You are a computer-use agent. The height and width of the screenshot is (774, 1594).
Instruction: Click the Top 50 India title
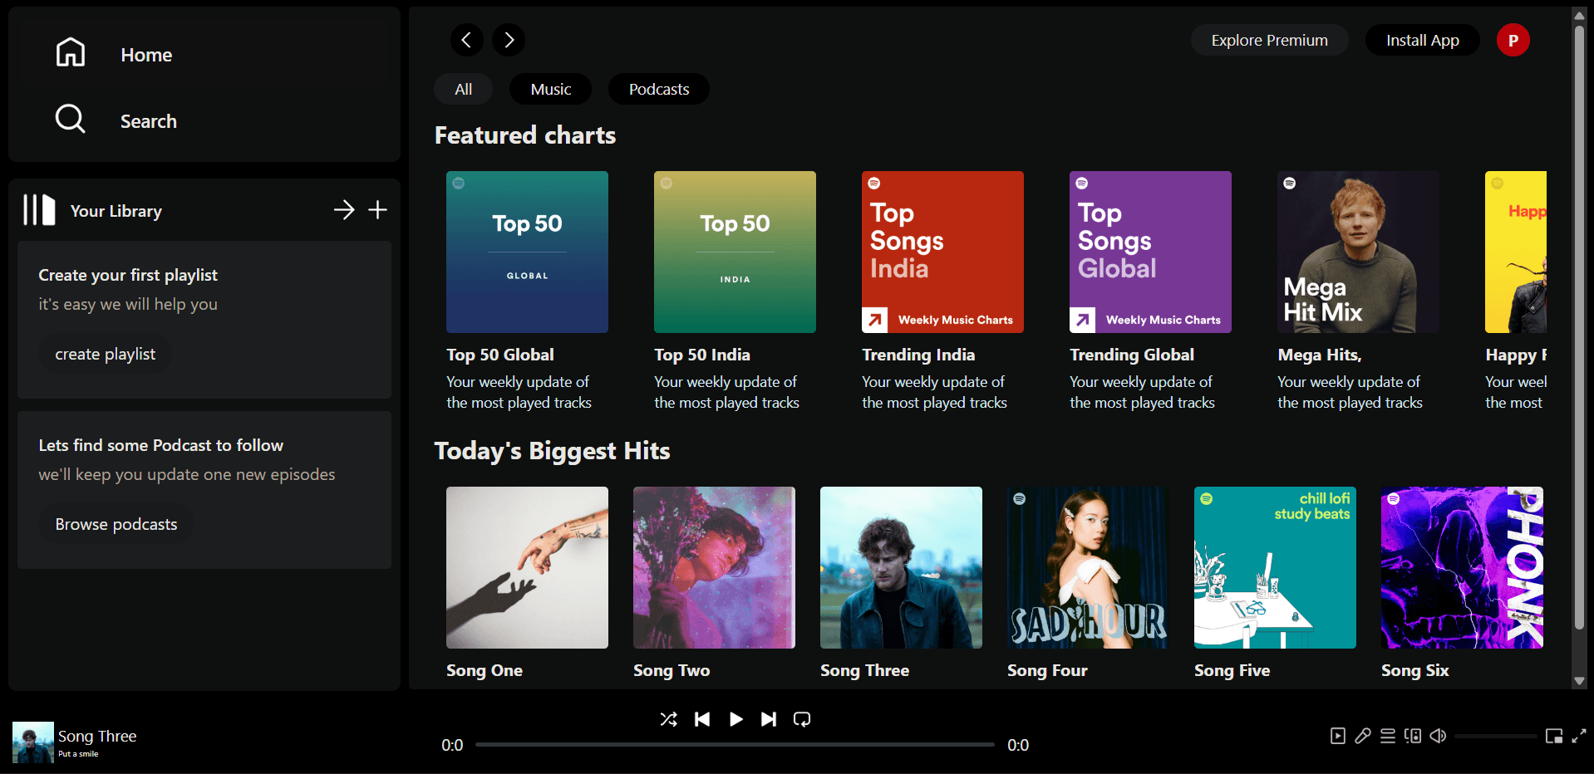[702, 355]
